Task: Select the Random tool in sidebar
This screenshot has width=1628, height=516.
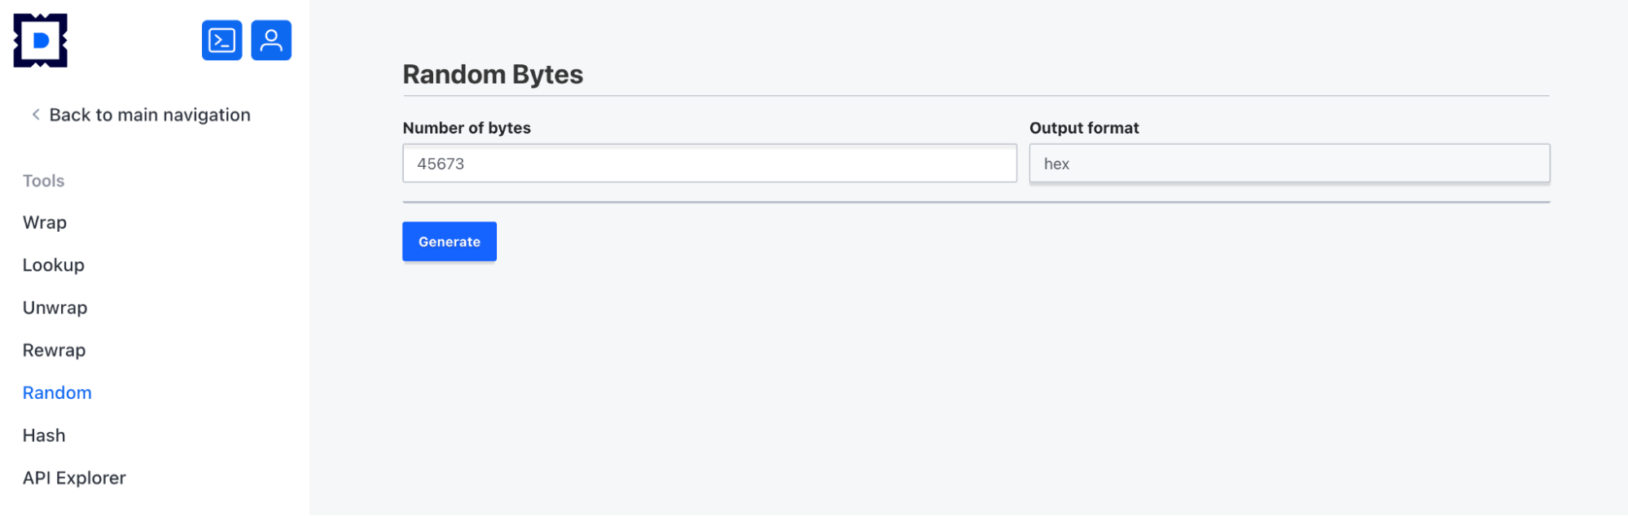Action: 57,392
